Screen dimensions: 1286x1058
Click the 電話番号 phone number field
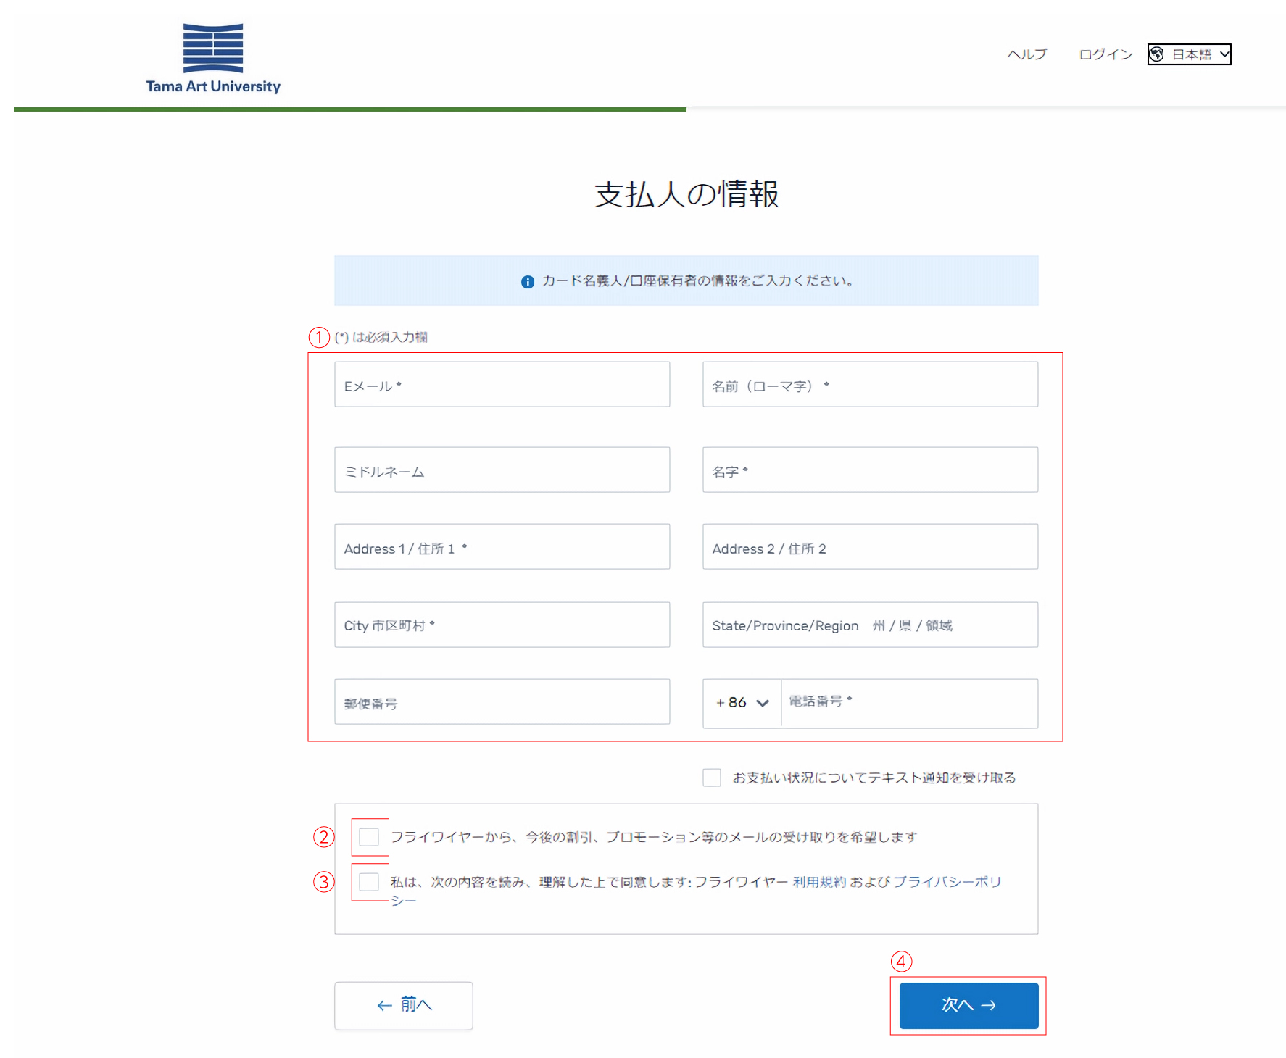pyautogui.click(x=909, y=703)
